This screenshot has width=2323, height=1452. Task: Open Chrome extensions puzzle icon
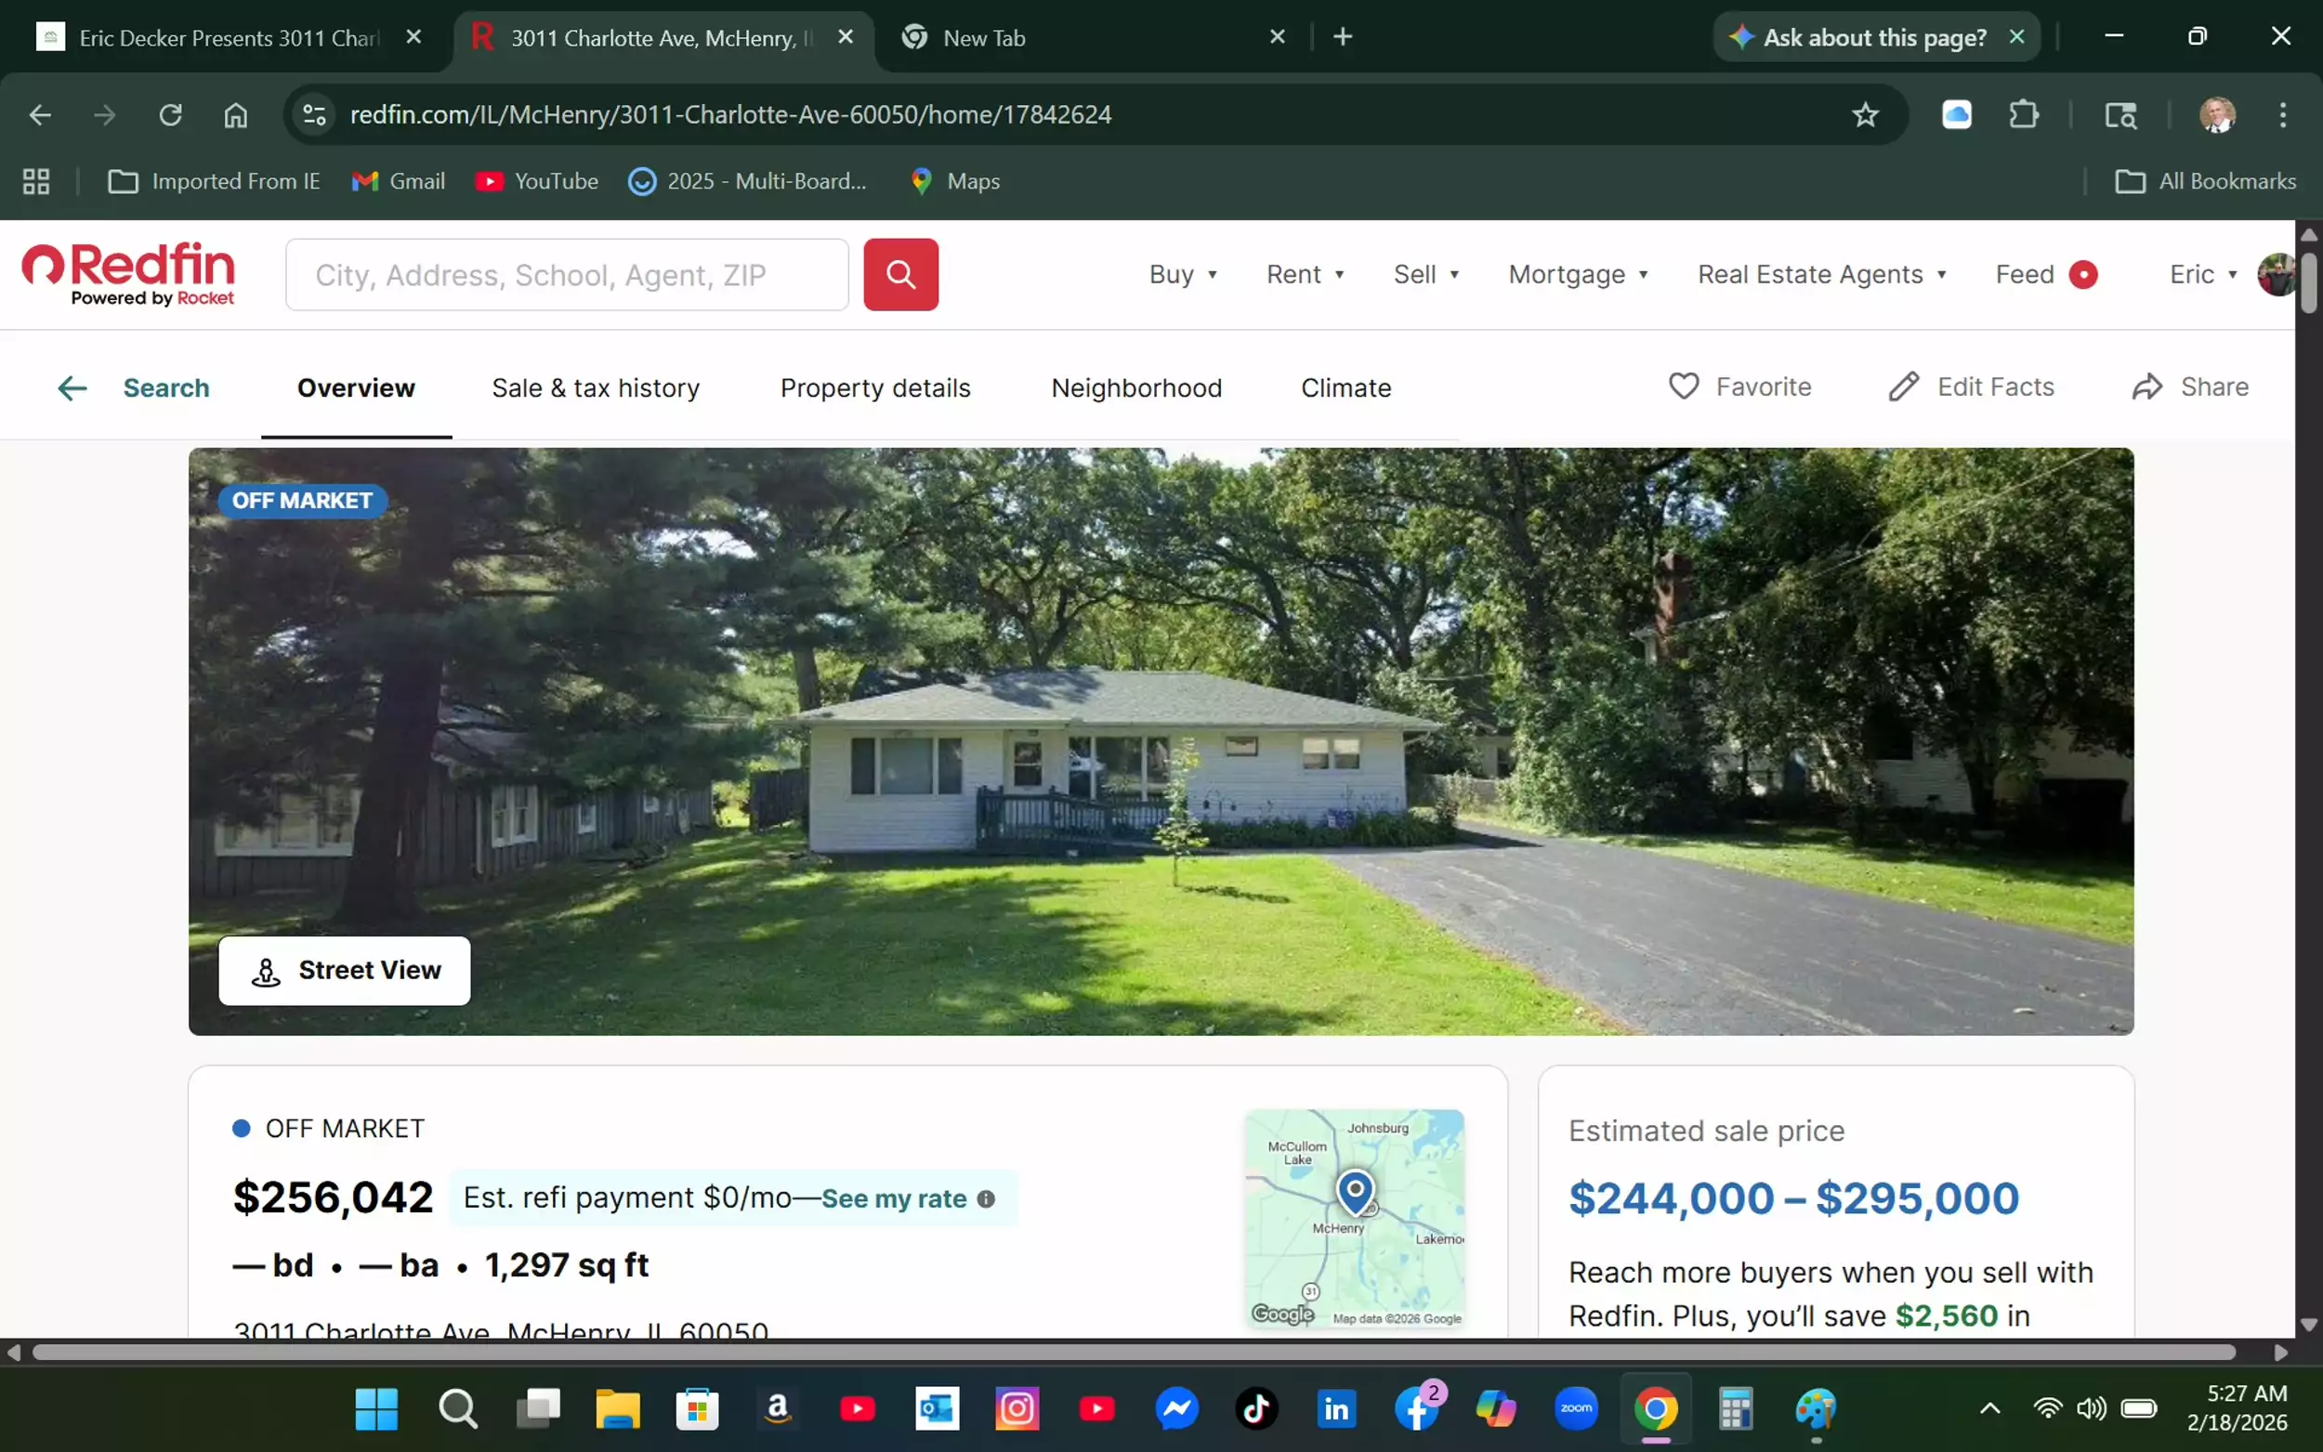point(2024,115)
